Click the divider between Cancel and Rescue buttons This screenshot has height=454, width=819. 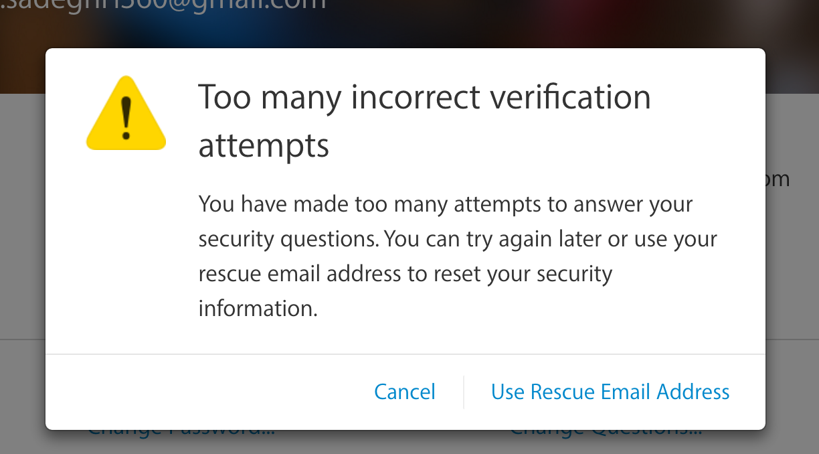point(464,392)
